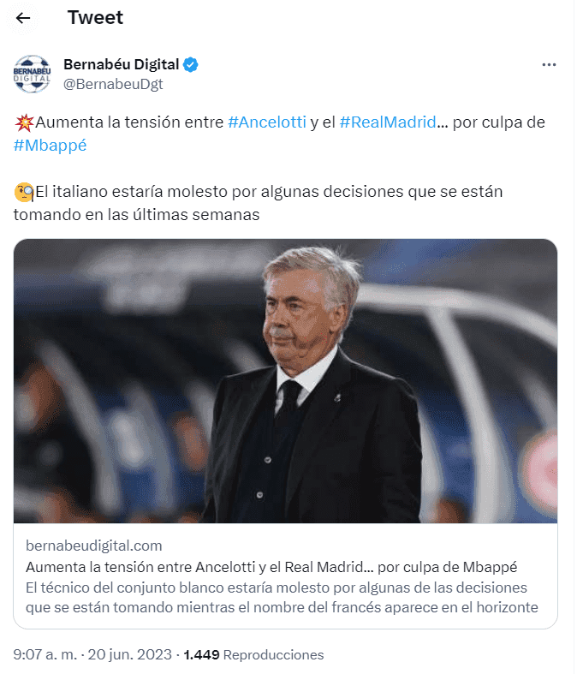The width and height of the screenshot is (577, 674).
Task: Open the Ancelotti article preview image
Action: pos(285,381)
